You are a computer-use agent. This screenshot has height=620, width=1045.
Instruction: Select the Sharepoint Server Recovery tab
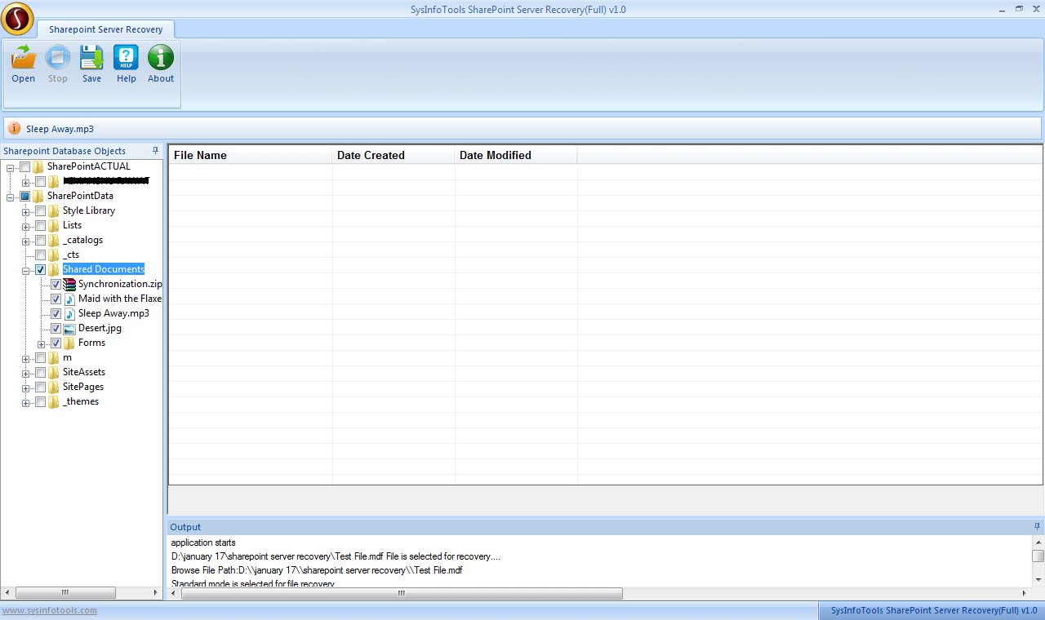105,29
